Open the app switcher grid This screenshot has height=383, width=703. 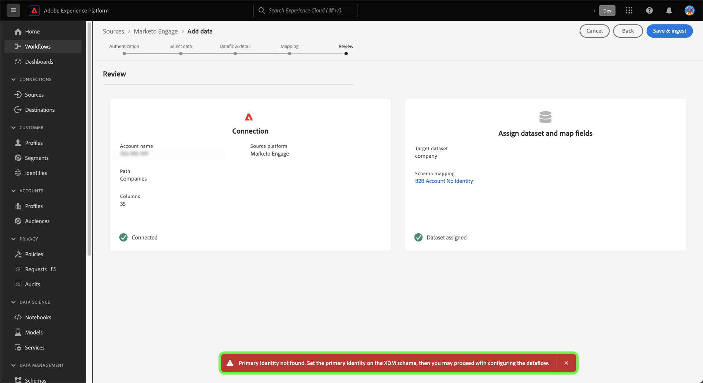point(629,11)
